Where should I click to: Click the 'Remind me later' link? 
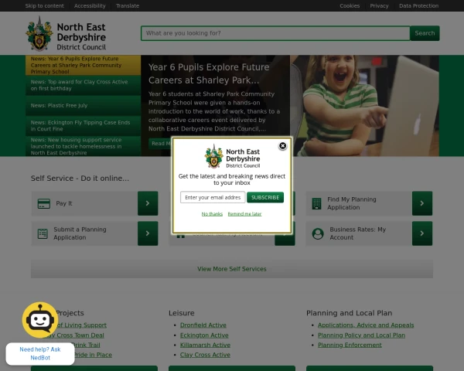pos(244,214)
